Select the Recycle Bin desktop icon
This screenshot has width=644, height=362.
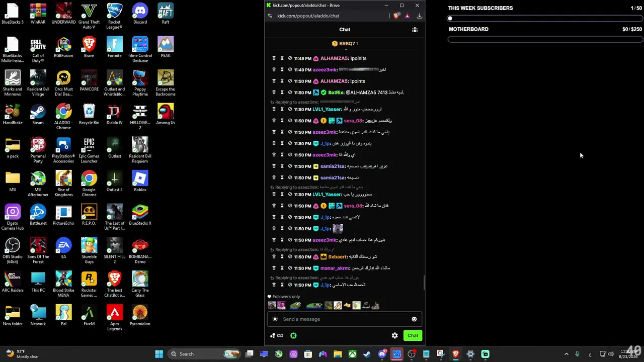click(89, 115)
